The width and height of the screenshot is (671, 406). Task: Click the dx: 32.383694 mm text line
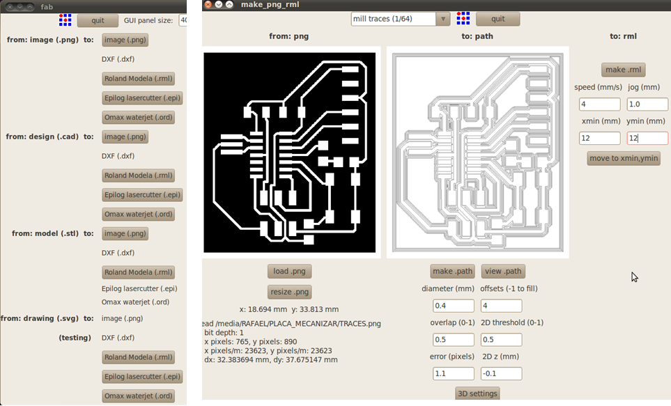(x=271, y=360)
